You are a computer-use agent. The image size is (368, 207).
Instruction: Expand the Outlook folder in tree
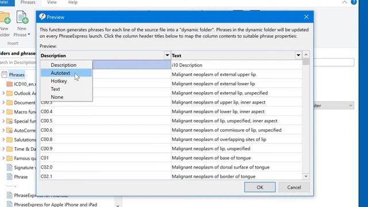(3, 93)
